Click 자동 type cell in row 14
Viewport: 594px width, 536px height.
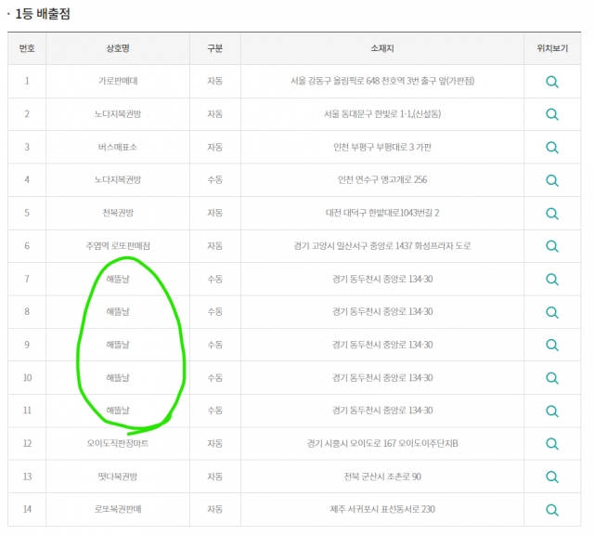214,509
